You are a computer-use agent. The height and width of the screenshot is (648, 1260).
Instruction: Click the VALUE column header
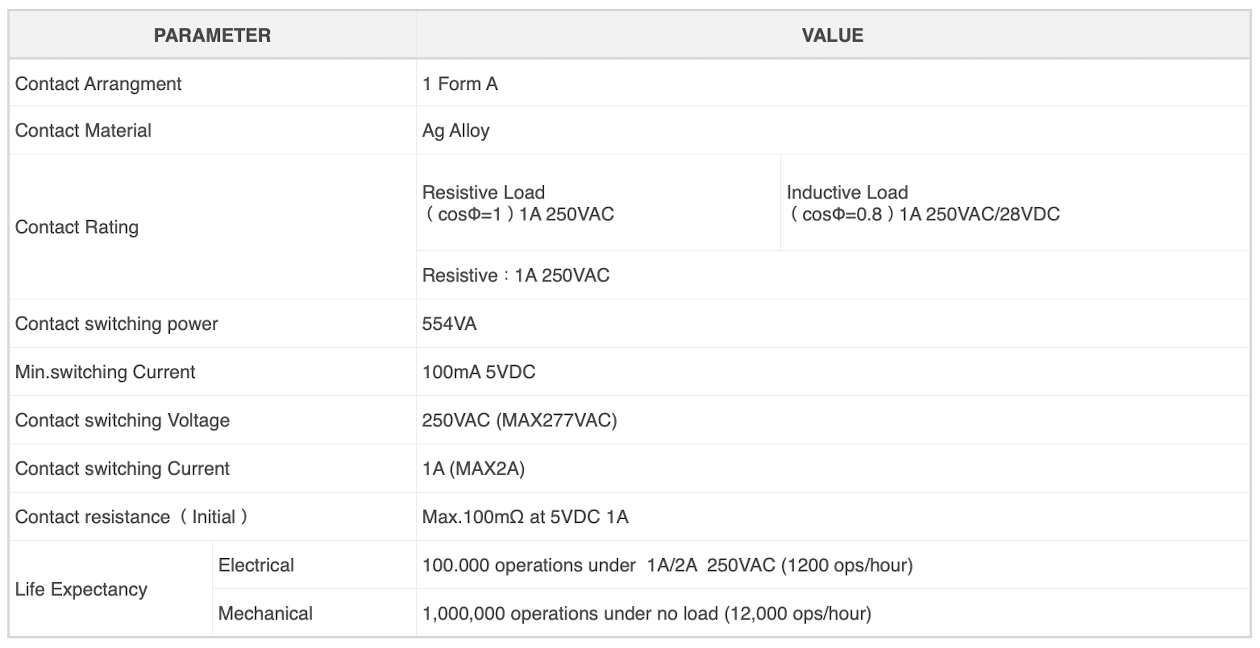point(832,35)
